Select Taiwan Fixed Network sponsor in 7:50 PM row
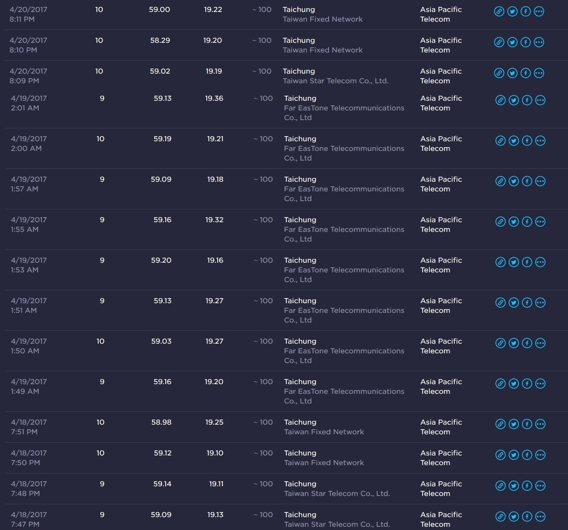This screenshot has width=568, height=530. (x=324, y=463)
